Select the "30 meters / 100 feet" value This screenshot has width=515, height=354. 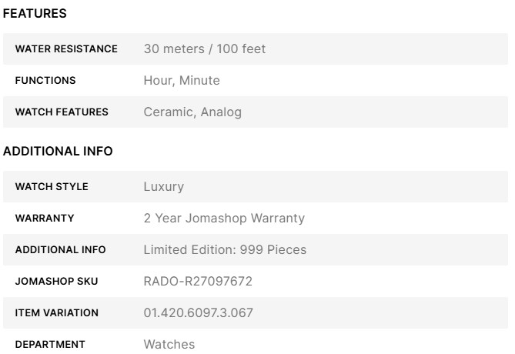point(204,49)
